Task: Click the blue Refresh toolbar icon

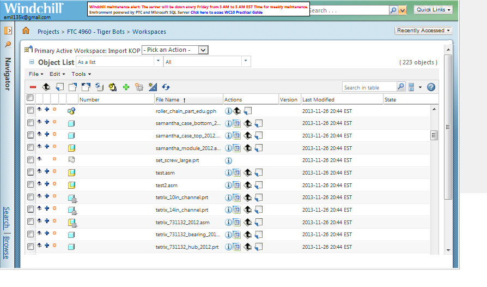Action: tap(166, 87)
